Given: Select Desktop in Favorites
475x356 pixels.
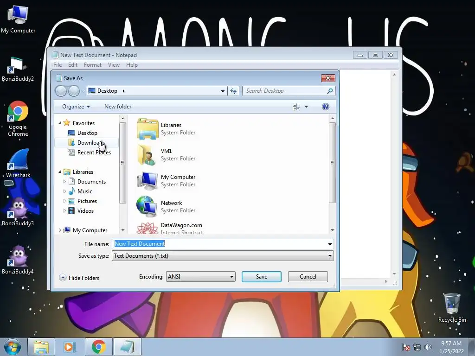Looking at the screenshot, I should pos(87,133).
